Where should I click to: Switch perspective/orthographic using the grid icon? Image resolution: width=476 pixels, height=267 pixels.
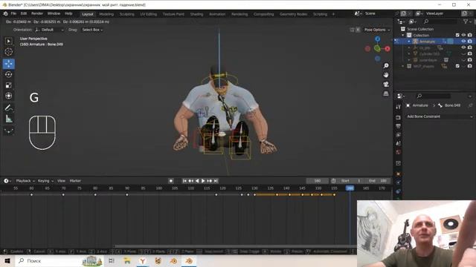tap(386, 93)
